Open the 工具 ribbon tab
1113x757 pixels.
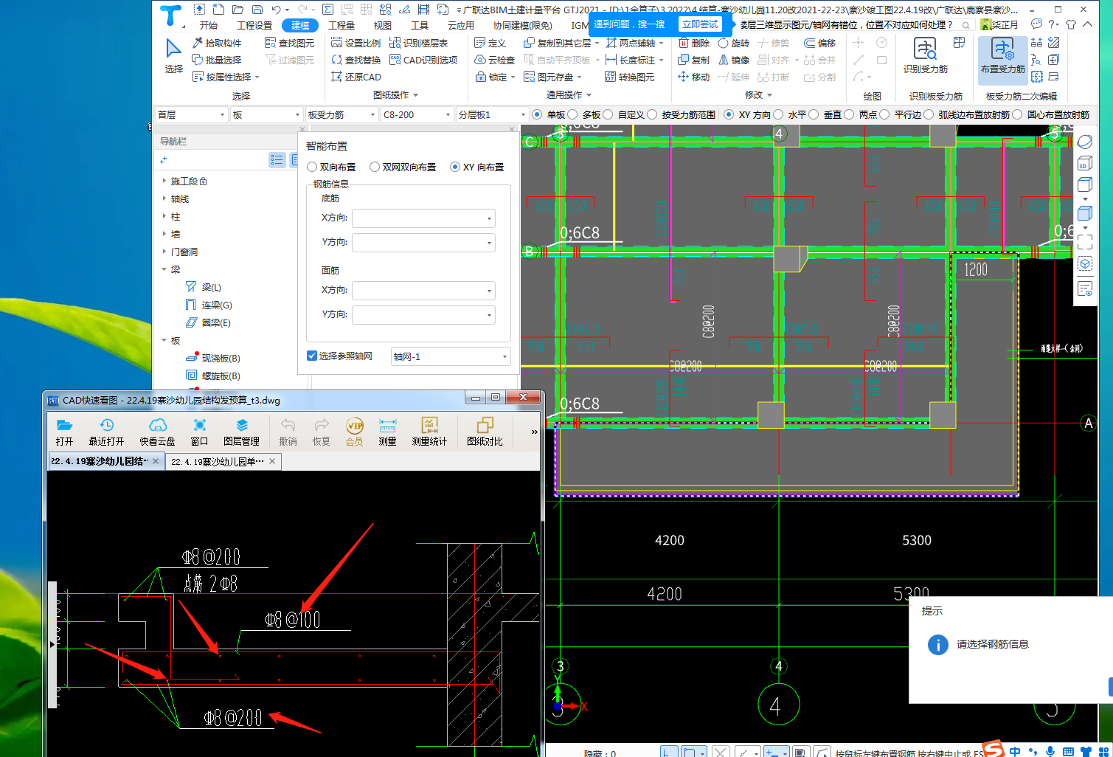click(x=420, y=25)
